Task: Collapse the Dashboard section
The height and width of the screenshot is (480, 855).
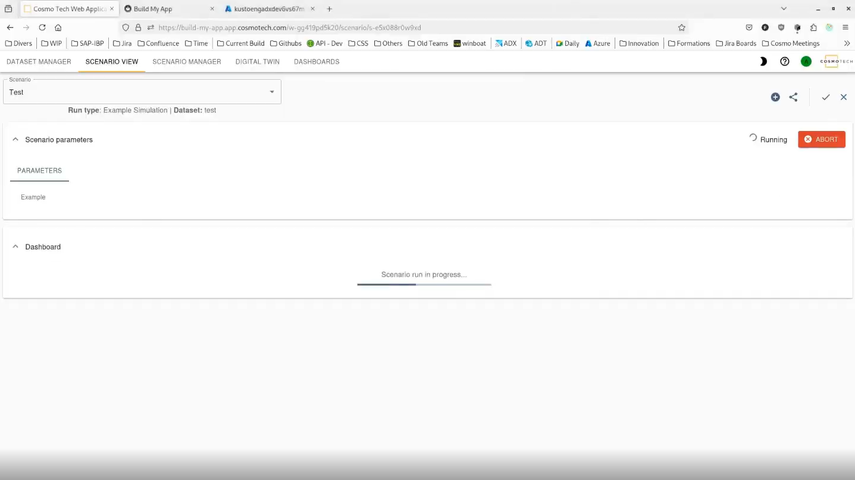Action: click(x=15, y=247)
